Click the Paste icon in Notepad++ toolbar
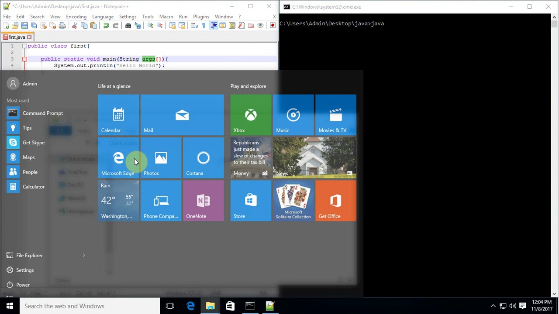The image size is (559, 314). pos(93,26)
